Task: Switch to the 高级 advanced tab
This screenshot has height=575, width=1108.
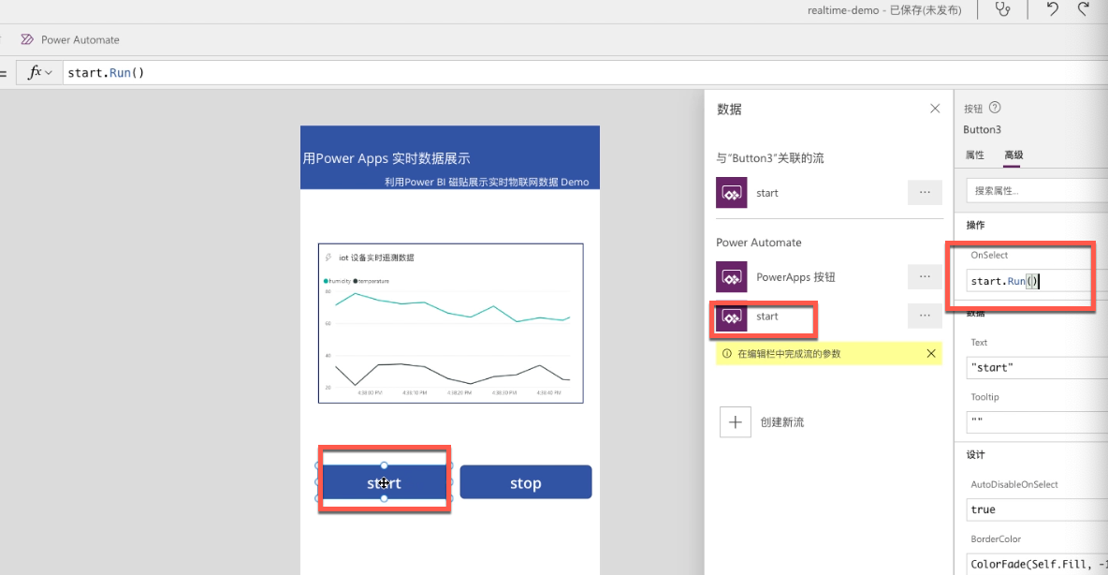Action: [x=1013, y=155]
